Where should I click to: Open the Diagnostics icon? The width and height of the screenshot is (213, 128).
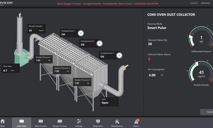click(98, 121)
